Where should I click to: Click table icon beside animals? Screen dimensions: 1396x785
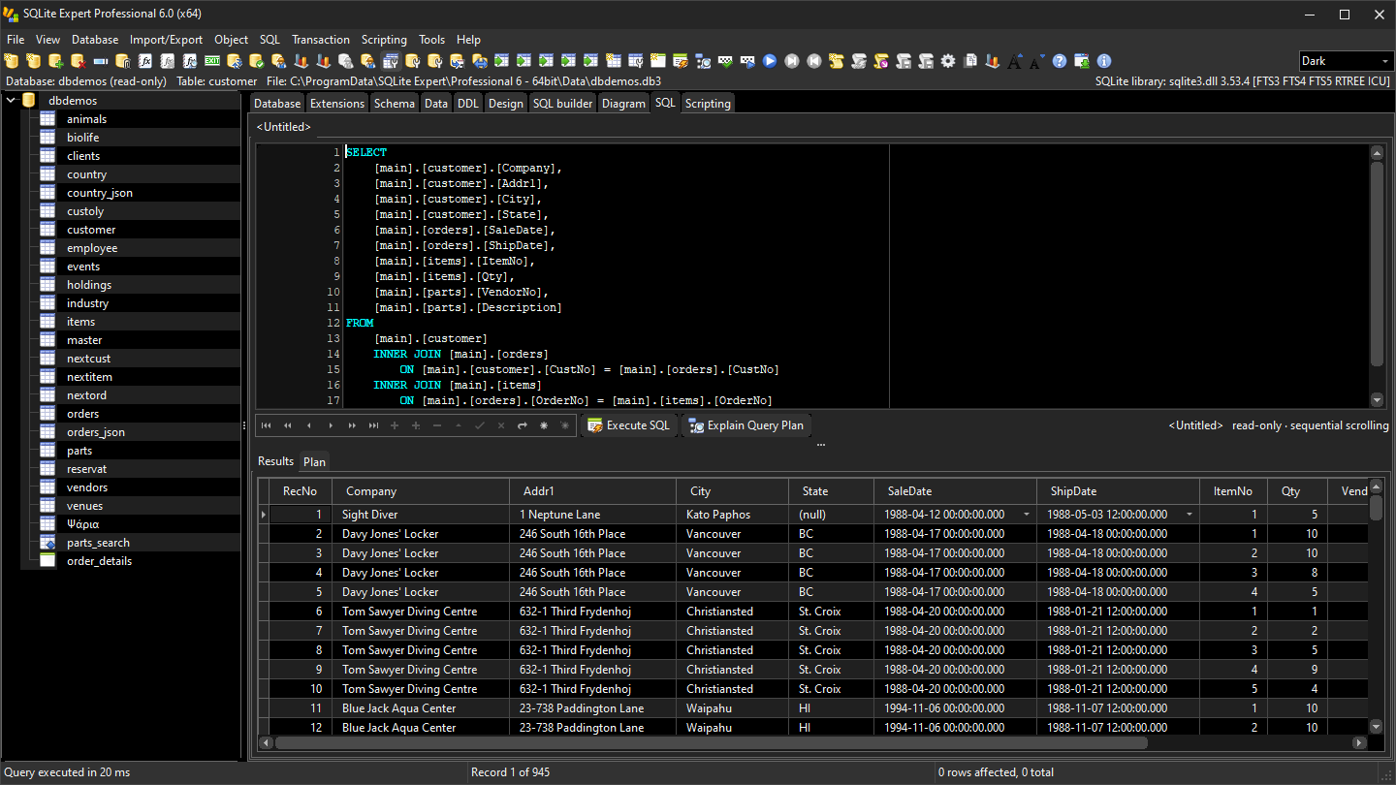(48, 118)
